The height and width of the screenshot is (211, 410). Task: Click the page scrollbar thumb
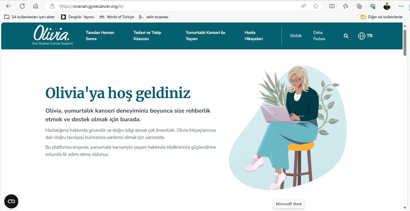point(405,43)
